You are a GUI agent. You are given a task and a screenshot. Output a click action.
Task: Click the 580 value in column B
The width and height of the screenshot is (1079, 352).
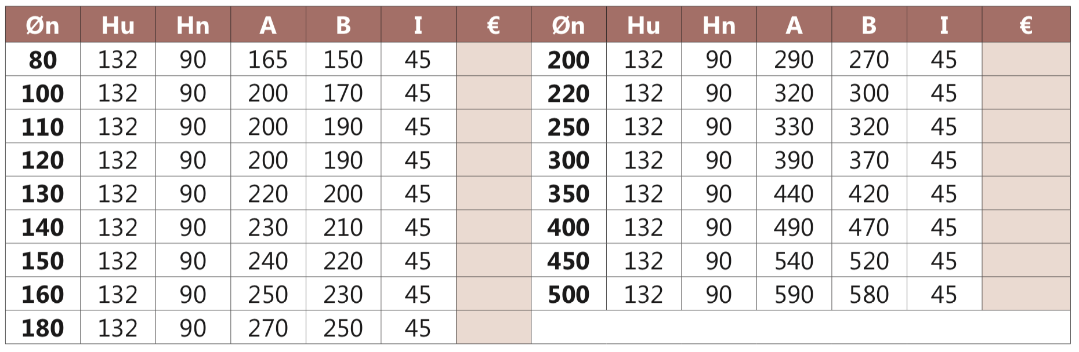click(869, 295)
